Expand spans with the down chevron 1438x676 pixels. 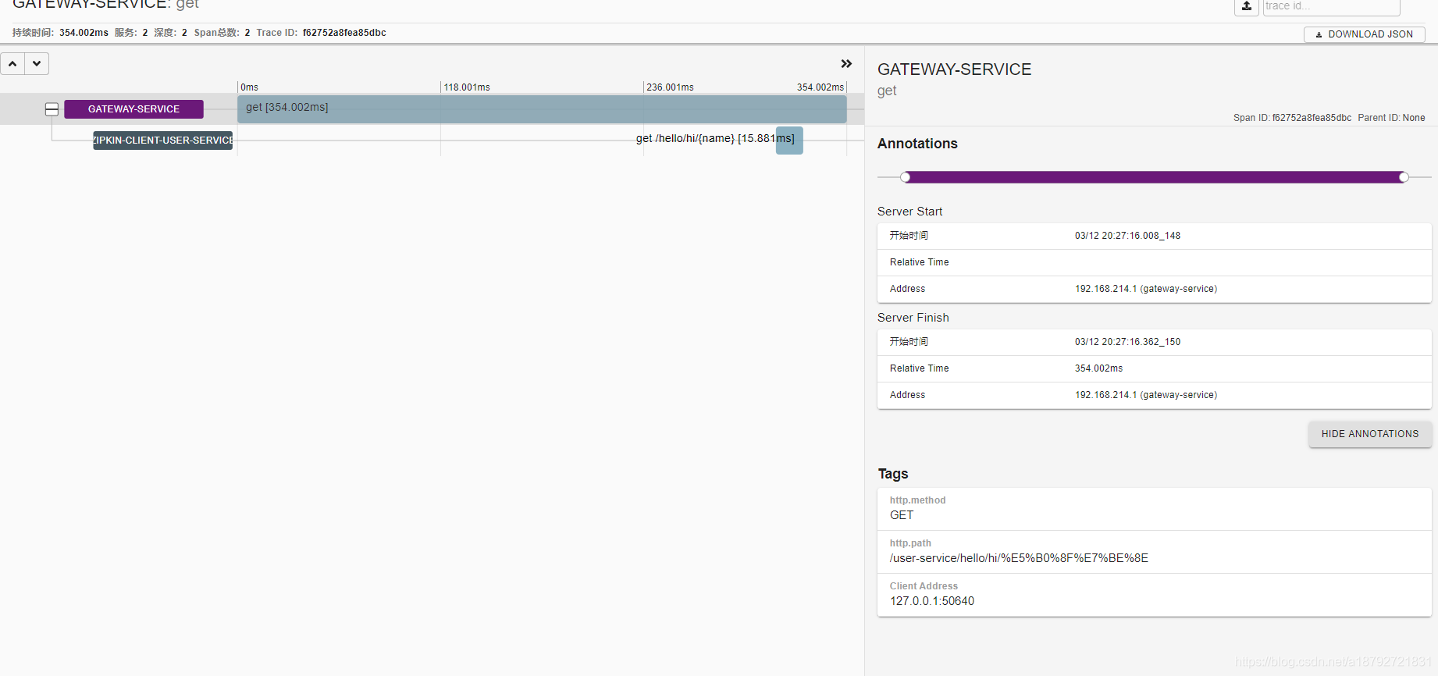pos(37,64)
